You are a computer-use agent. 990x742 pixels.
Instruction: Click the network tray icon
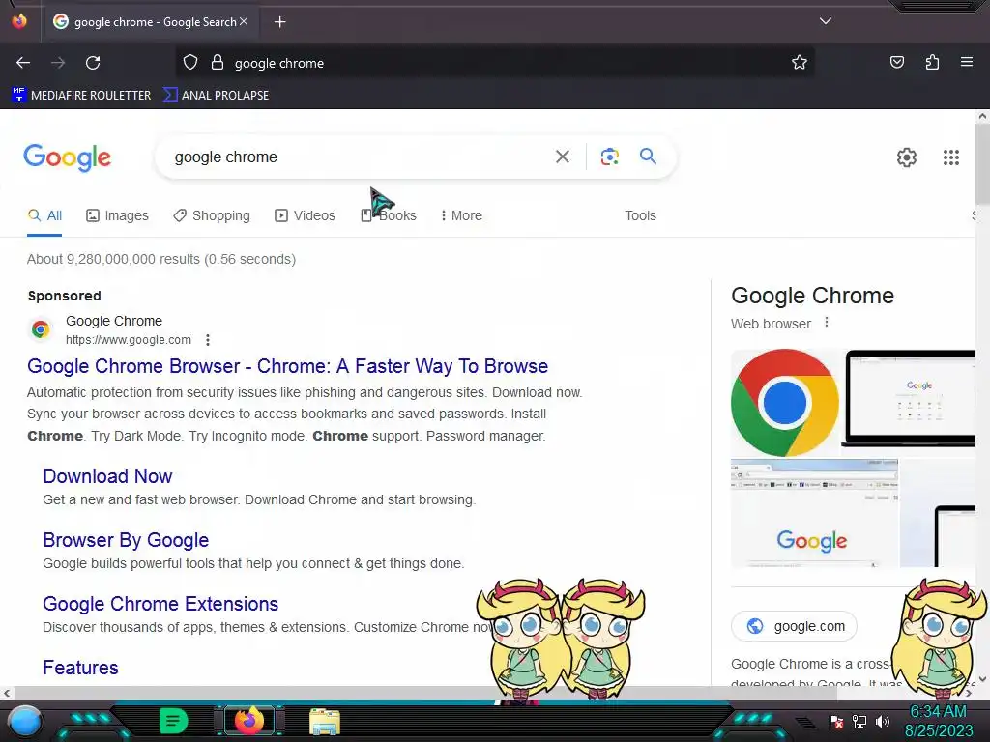859,721
